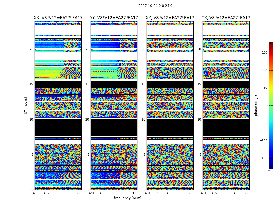Click the −50 tick label on colorbar
This screenshot has width=277, height=211.
[264, 123]
